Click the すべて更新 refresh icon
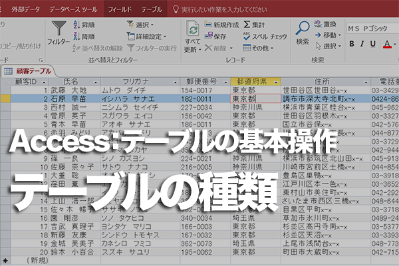The image size is (399, 266). pos(193,29)
